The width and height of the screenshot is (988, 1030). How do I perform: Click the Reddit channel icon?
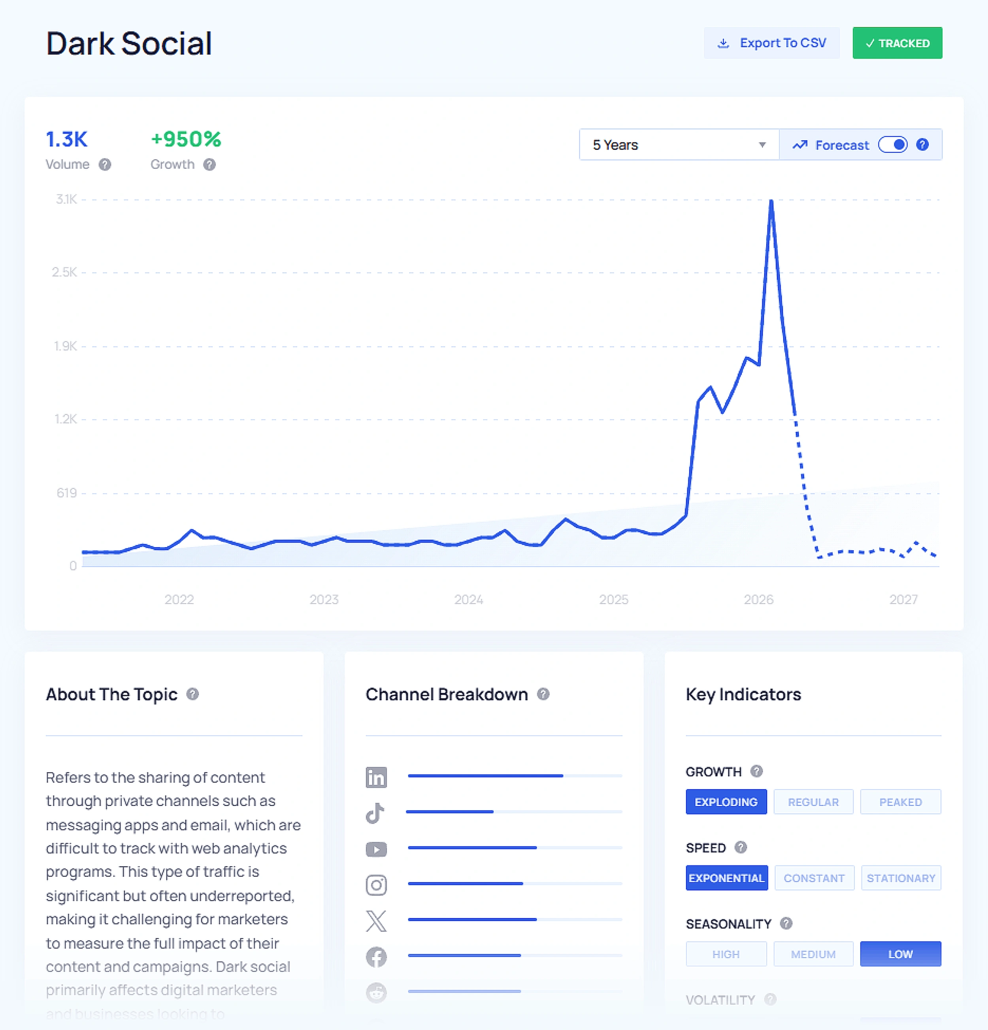pyautogui.click(x=375, y=993)
